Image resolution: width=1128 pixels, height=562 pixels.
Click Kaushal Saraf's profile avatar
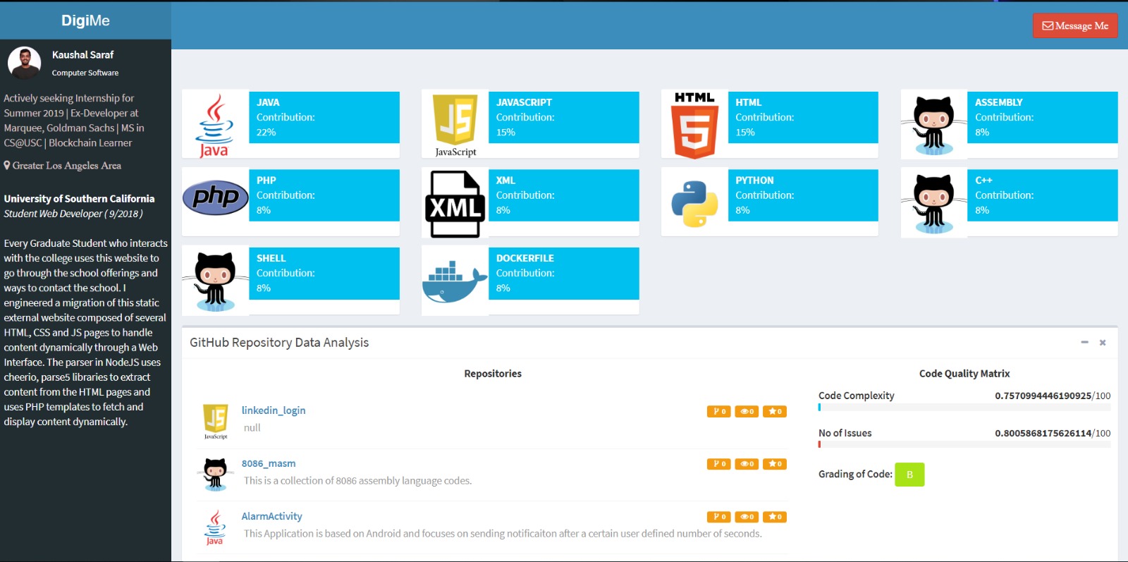click(25, 63)
